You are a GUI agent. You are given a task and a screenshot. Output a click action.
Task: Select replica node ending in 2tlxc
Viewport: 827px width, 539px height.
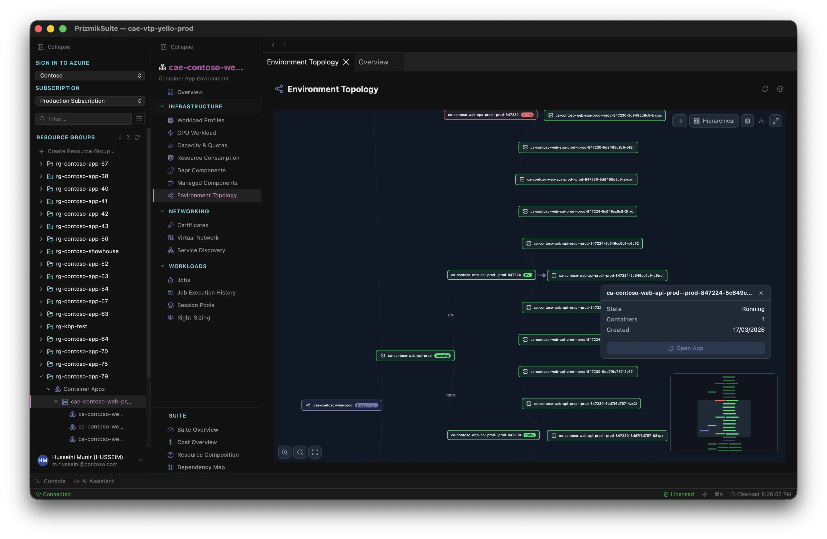pos(578,211)
